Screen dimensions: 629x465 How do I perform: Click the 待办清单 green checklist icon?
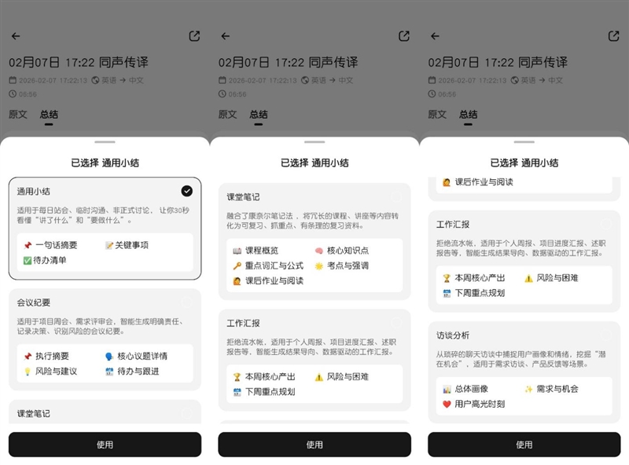coord(25,260)
